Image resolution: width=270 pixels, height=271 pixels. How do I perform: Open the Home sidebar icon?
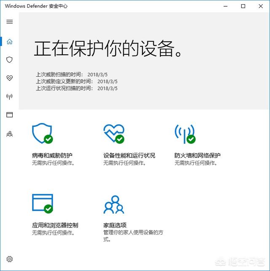[x=10, y=41]
